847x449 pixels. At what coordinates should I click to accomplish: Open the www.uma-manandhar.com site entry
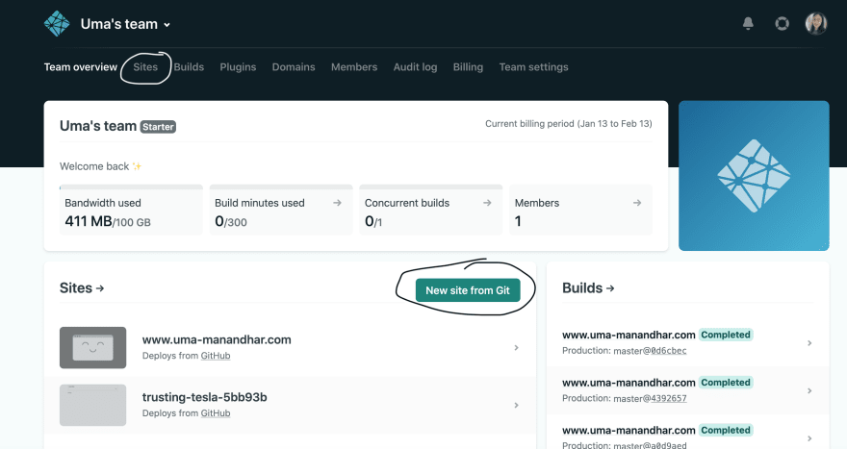(290, 347)
